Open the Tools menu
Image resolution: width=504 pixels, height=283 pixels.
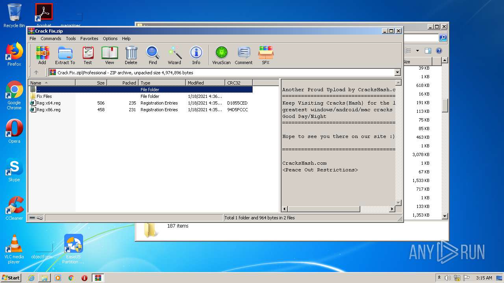pyautogui.click(x=71, y=39)
